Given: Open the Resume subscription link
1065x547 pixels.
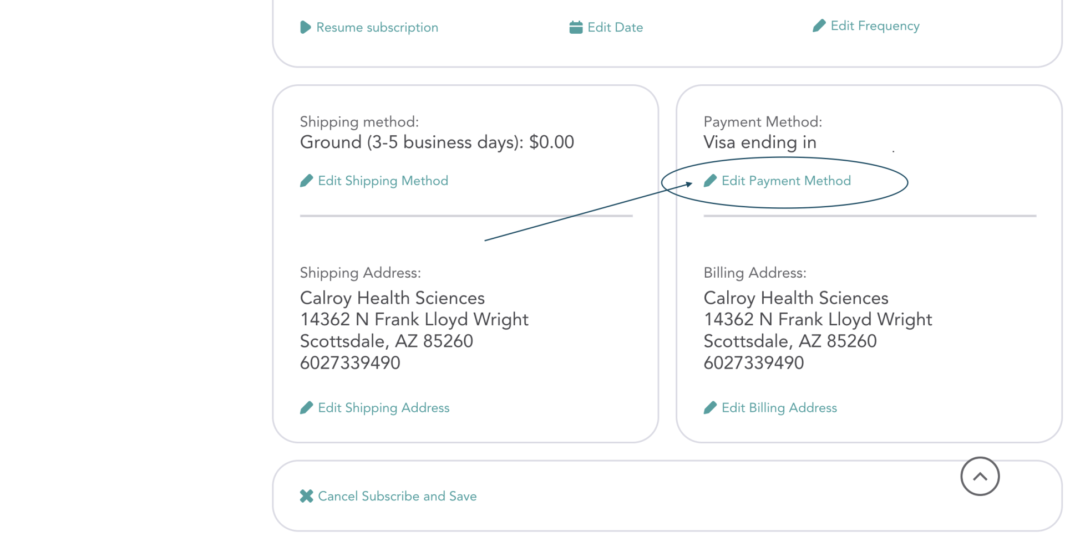Looking at the screenshot, I should point(377,27).
